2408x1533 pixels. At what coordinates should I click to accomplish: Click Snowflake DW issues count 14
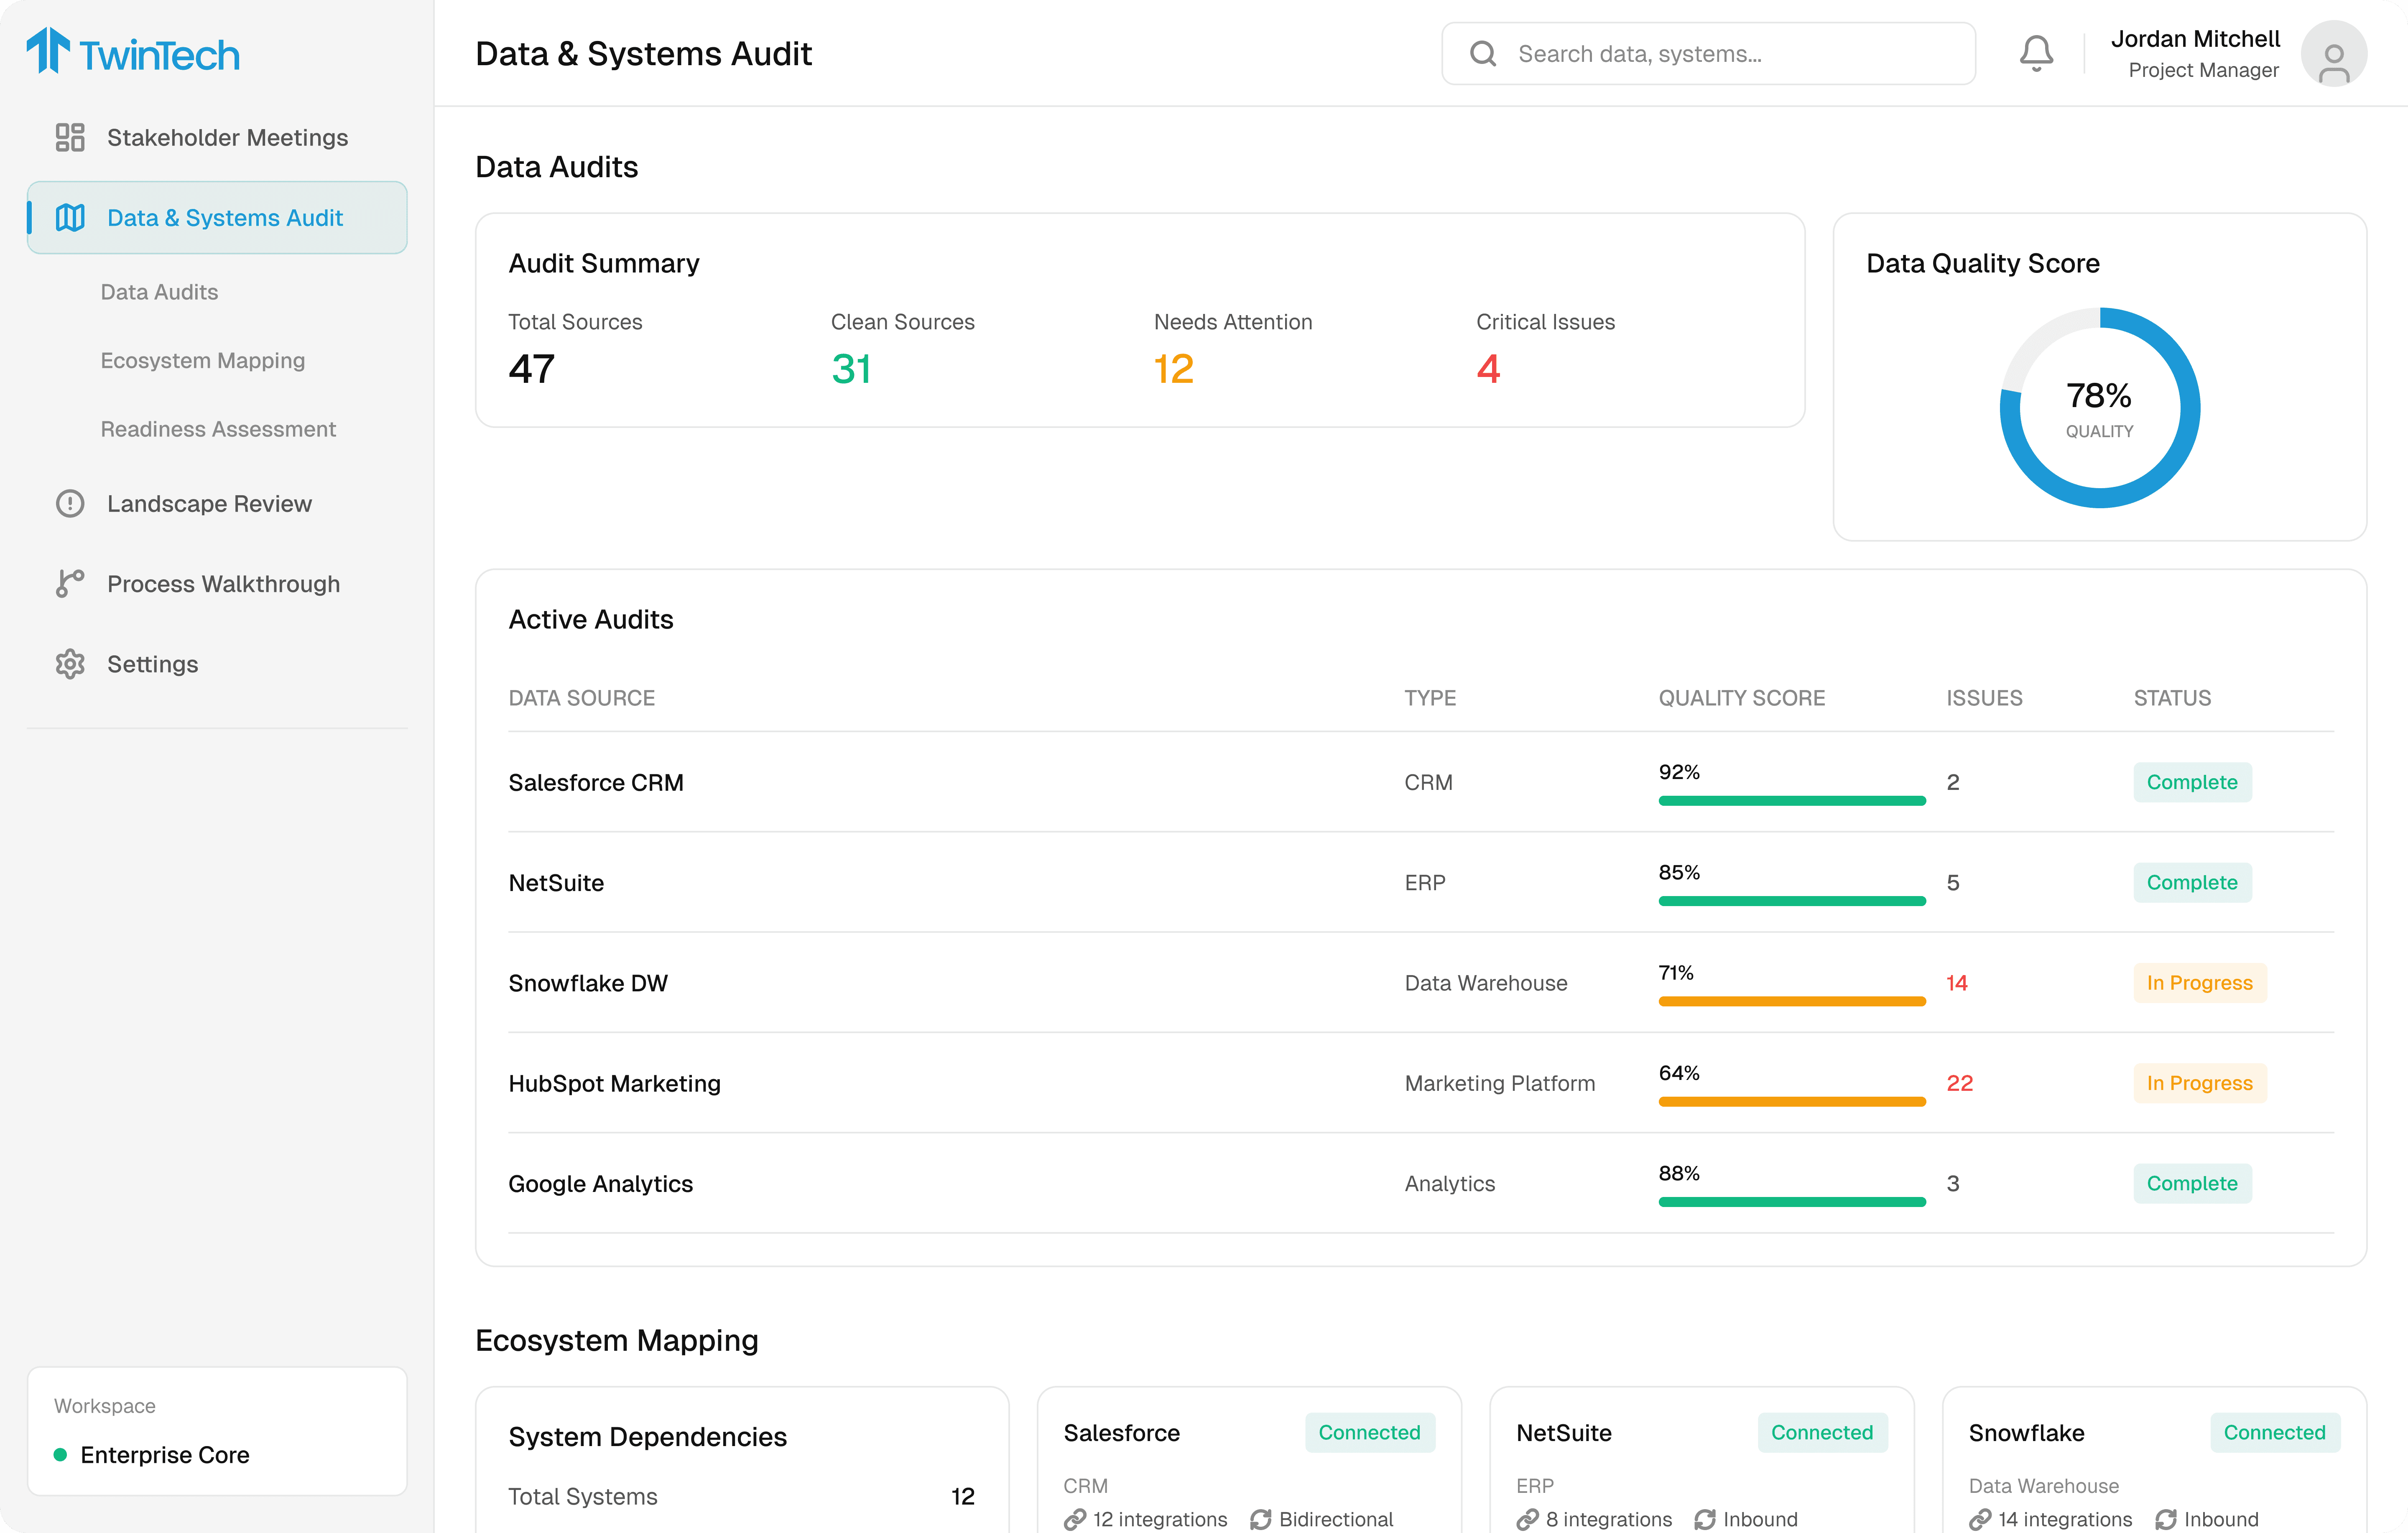(x=1957, y=983)
